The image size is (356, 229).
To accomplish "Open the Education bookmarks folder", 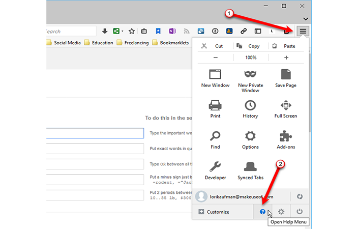I will pos(99,43).
